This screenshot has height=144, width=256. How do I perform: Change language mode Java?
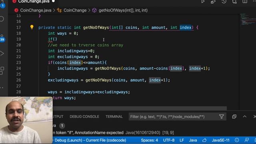(193, 140)
